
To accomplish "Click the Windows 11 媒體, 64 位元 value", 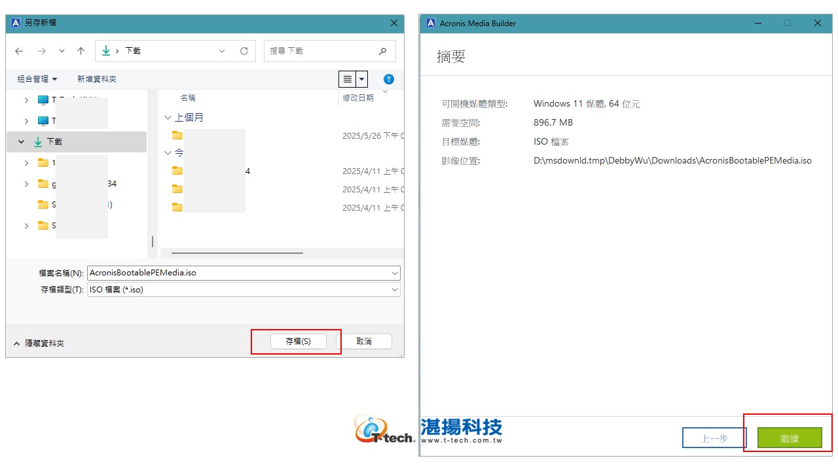I will click(587, 103).
